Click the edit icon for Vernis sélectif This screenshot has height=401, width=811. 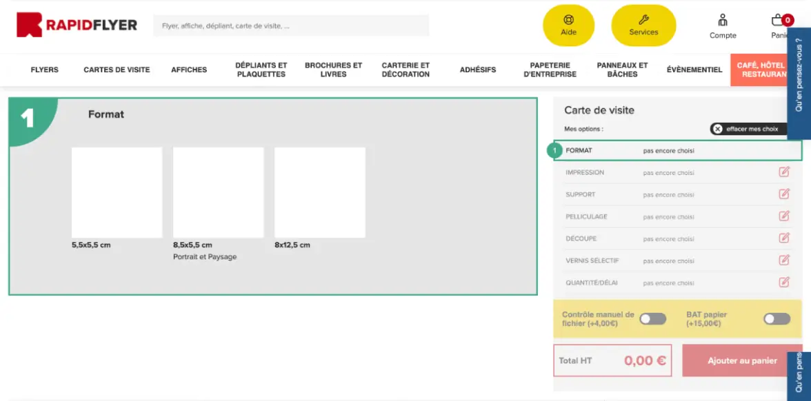click(x=784, y=260)
